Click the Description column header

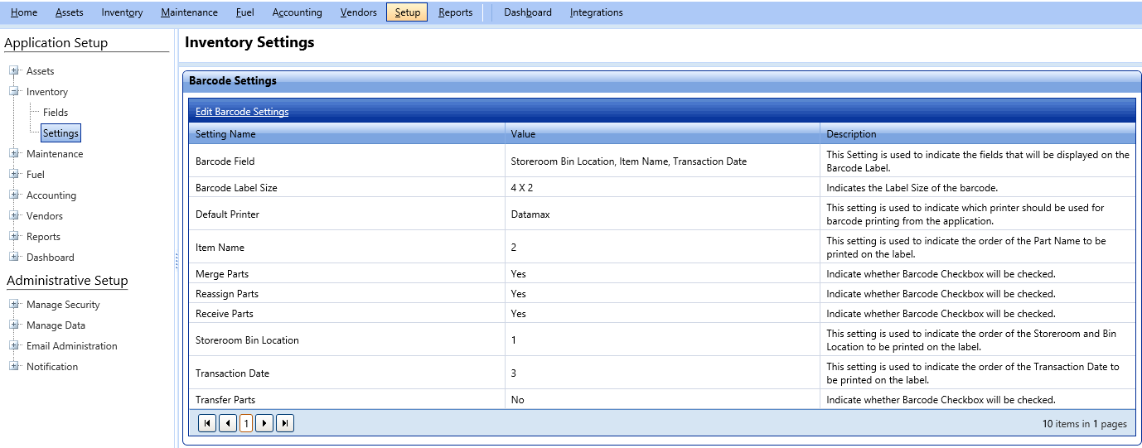coord(977,134)
